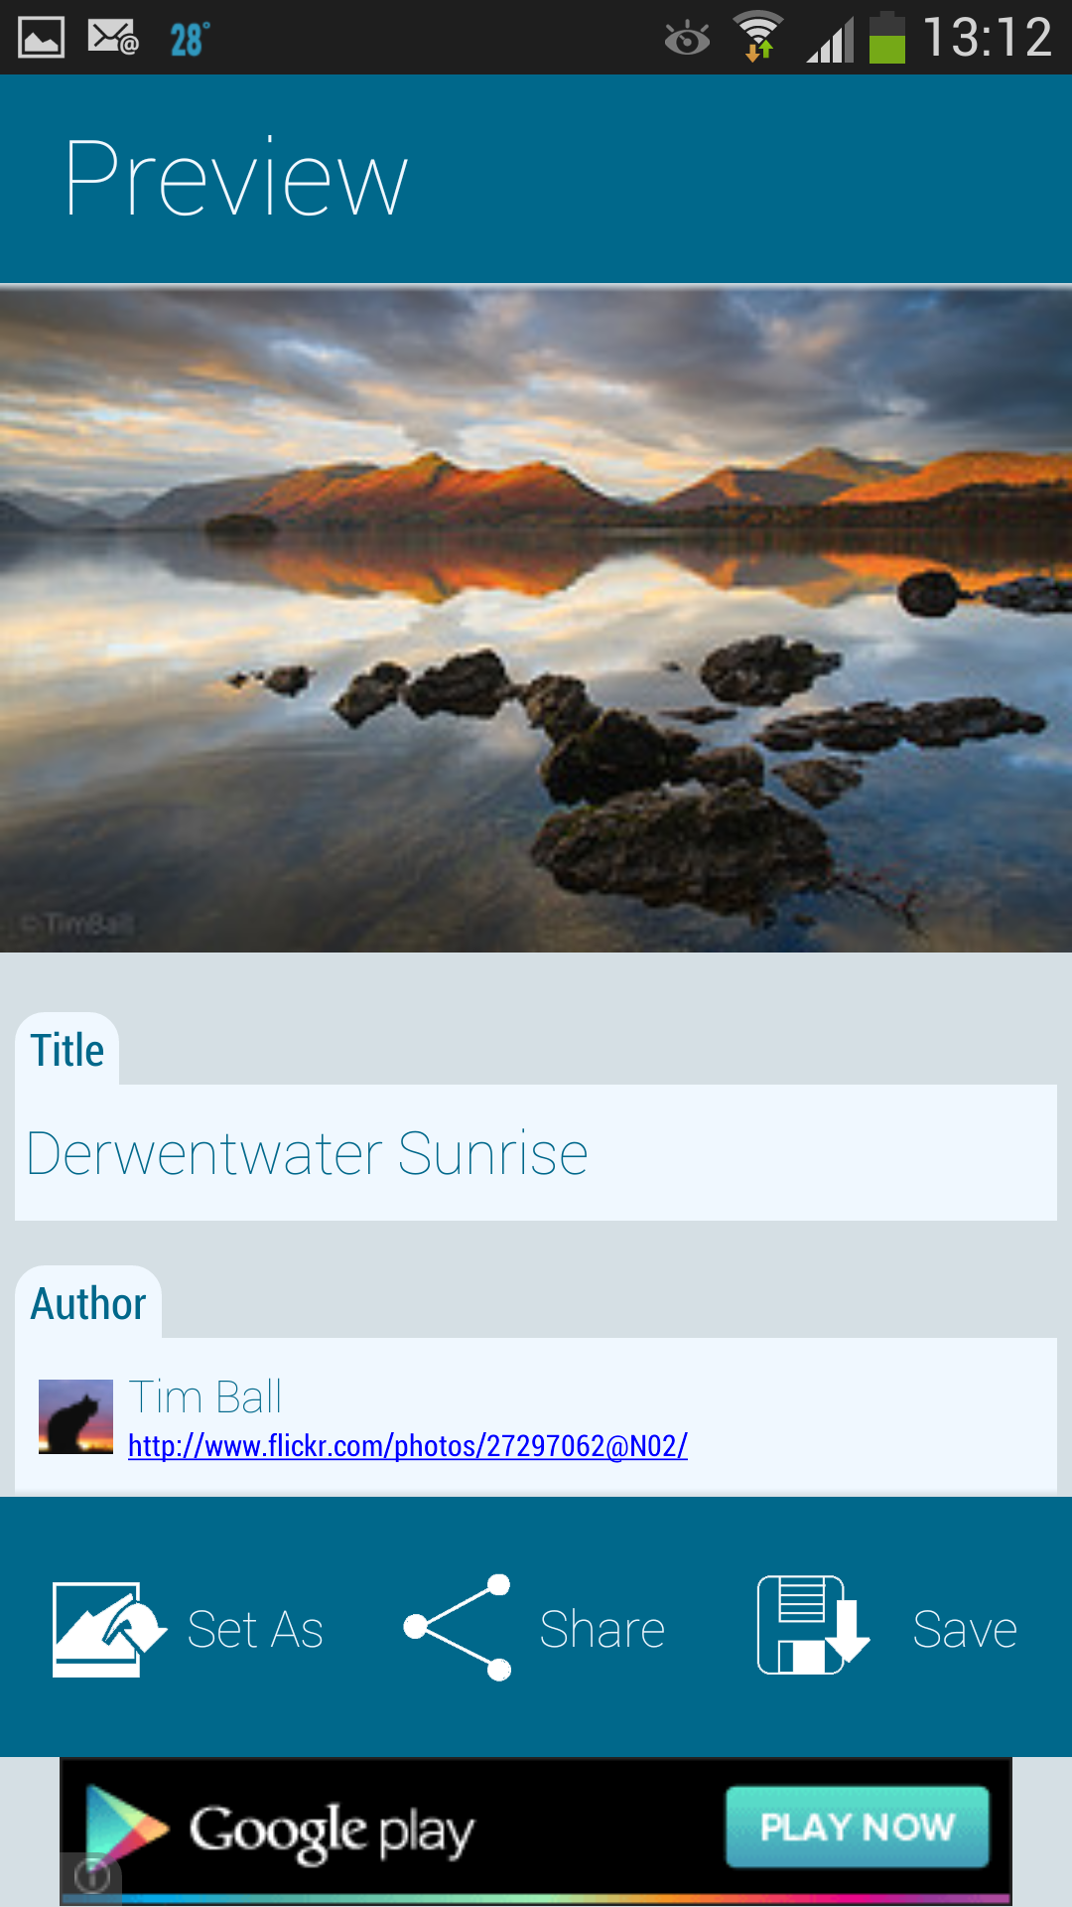Image resolution: width=1072 pixels, height=1907 pixels.
Task: Tap the author's cat silhouette avatar
Action: coord(75,1417)
